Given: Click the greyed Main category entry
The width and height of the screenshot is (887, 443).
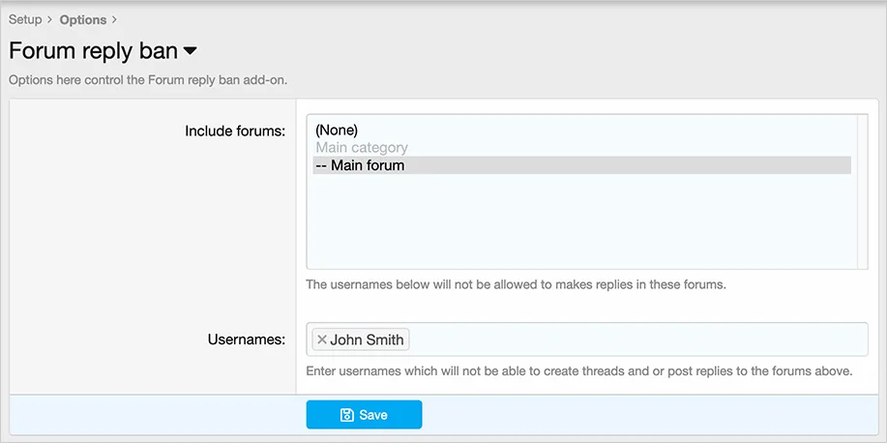Looking at the screenshot, I should 362,148.
